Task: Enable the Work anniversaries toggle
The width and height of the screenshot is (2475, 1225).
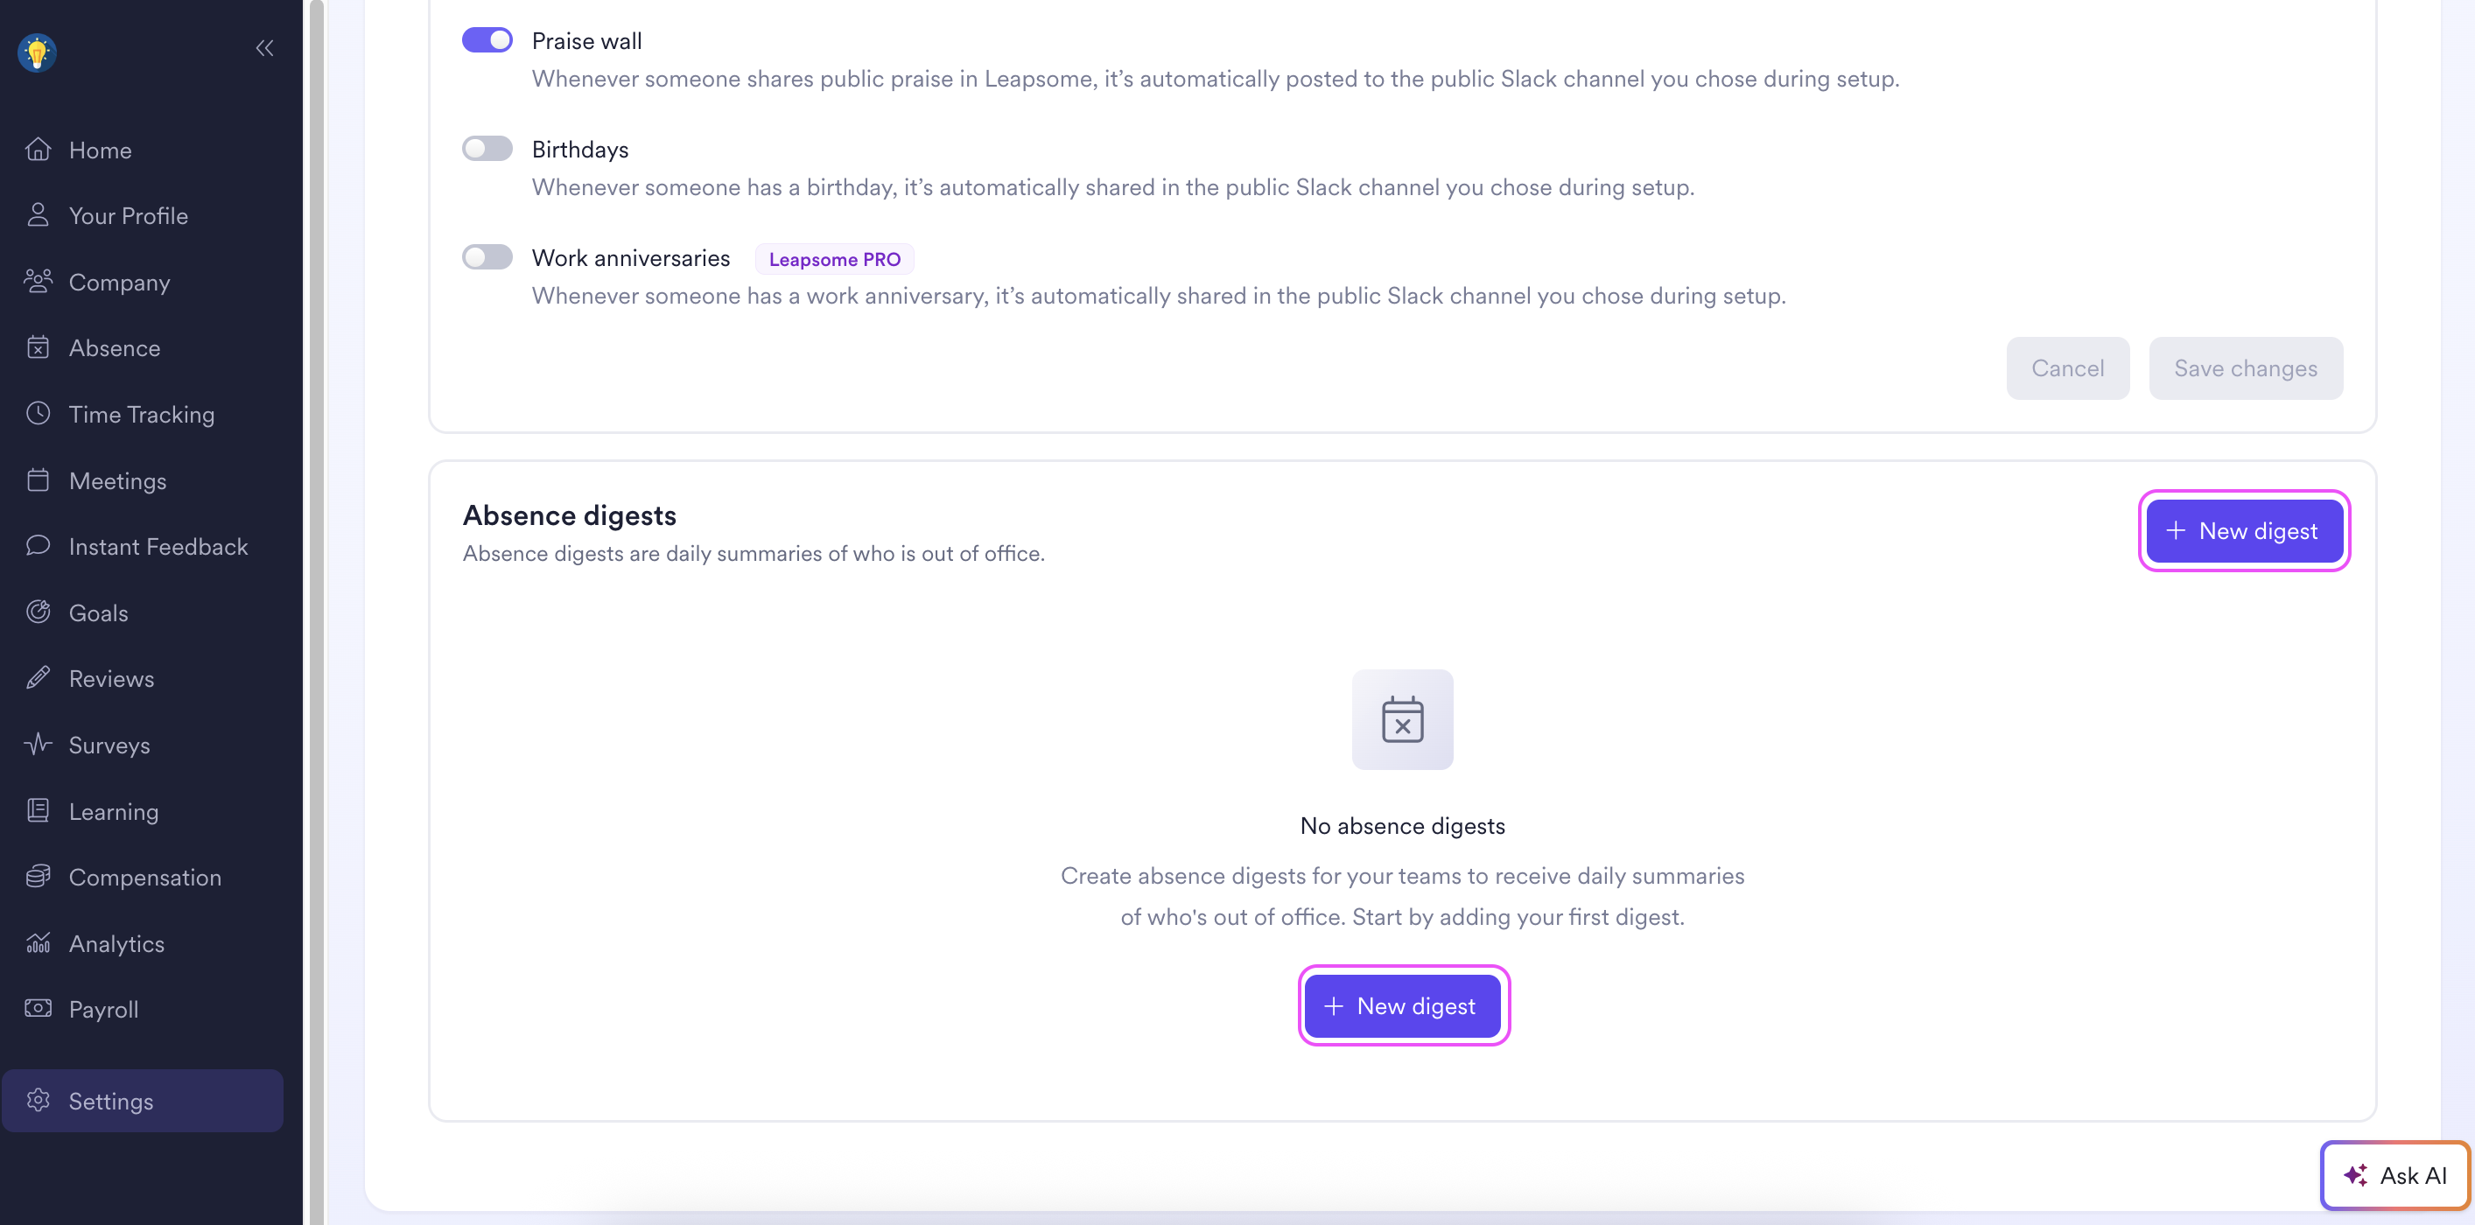Action: point(487,257)
